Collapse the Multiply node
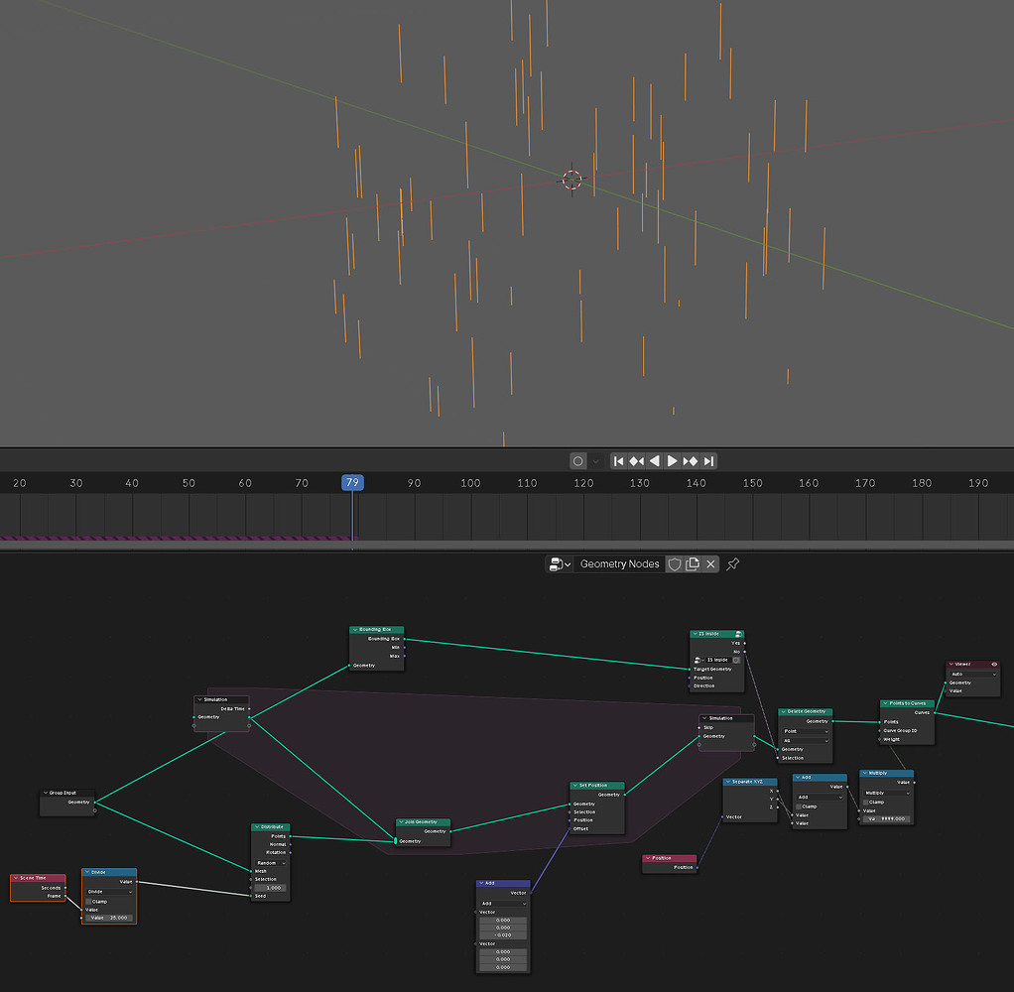 point(864,774)
